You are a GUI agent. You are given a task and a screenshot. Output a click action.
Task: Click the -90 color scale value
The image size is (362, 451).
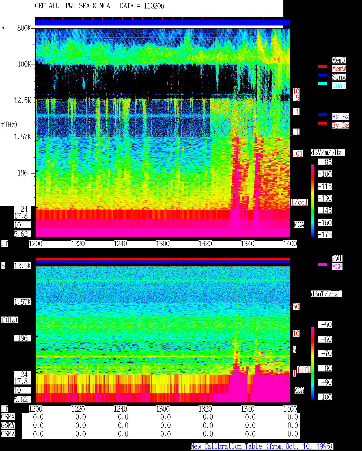point(325,382)
